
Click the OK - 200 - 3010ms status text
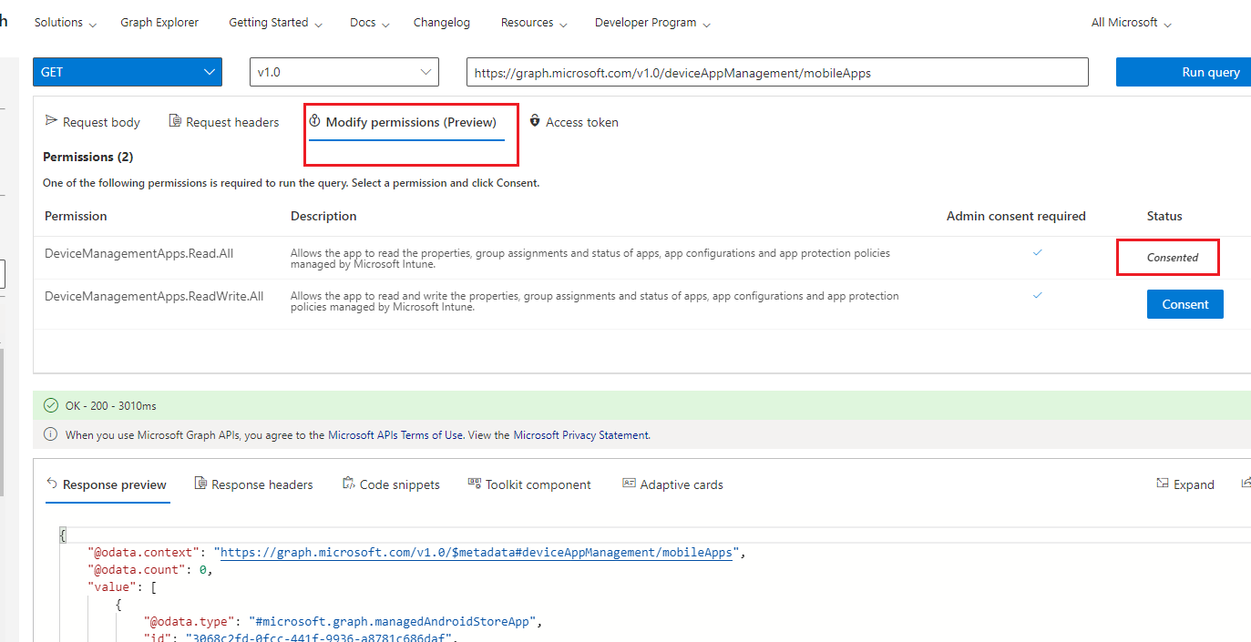[x=110, y=405]
